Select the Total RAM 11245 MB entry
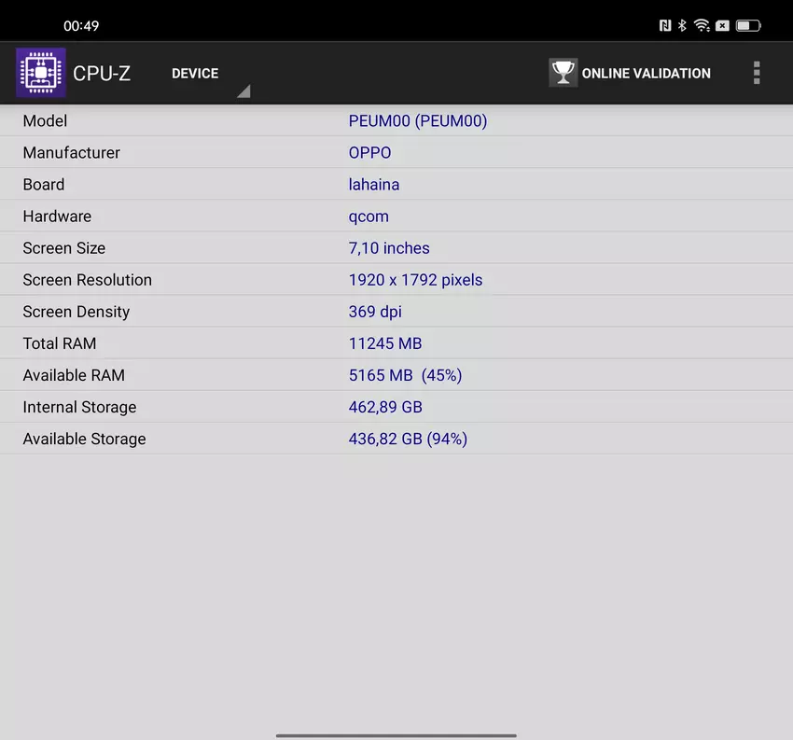The image size is (793, 740). point(396,343)
